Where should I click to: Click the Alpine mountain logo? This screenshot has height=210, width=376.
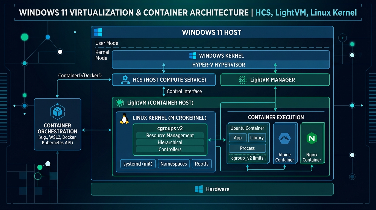(284, 138)
